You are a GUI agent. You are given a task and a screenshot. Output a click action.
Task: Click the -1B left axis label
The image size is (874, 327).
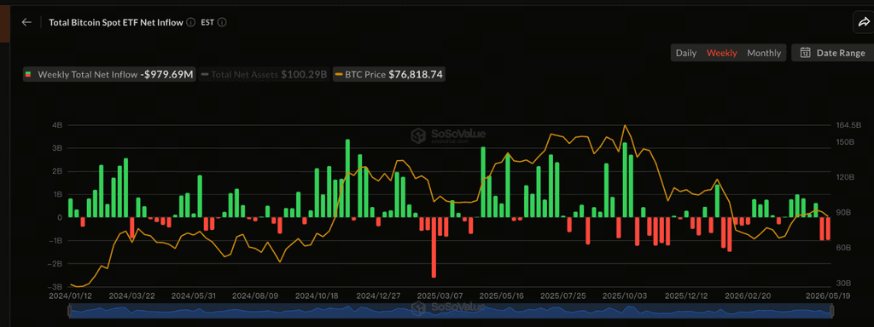click(55, 240)
